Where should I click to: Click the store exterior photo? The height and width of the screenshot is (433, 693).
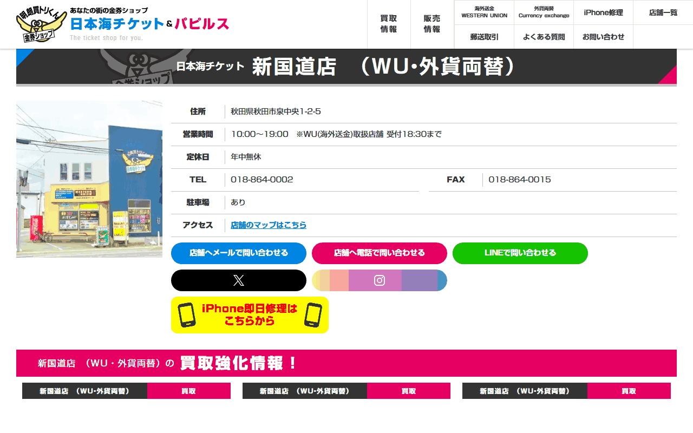coord(89,179)
